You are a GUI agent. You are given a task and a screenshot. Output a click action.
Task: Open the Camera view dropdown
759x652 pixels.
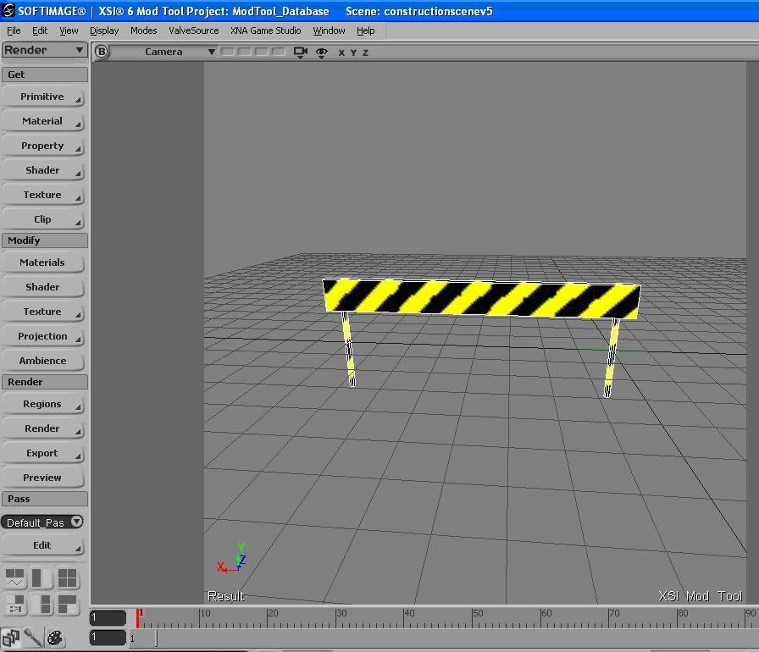click(163, 52)
